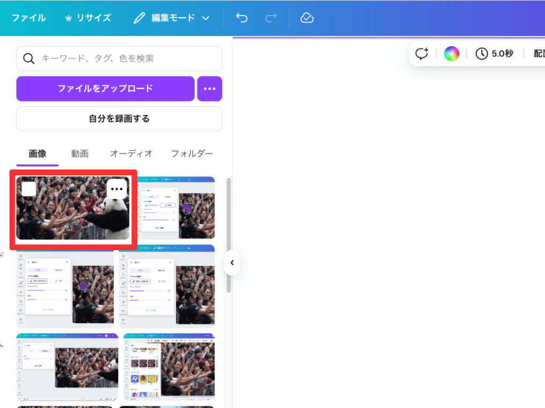This screenshot has height=408, width=545.
Task: Open more upload options three-dot button
Action: coord(210,89)
